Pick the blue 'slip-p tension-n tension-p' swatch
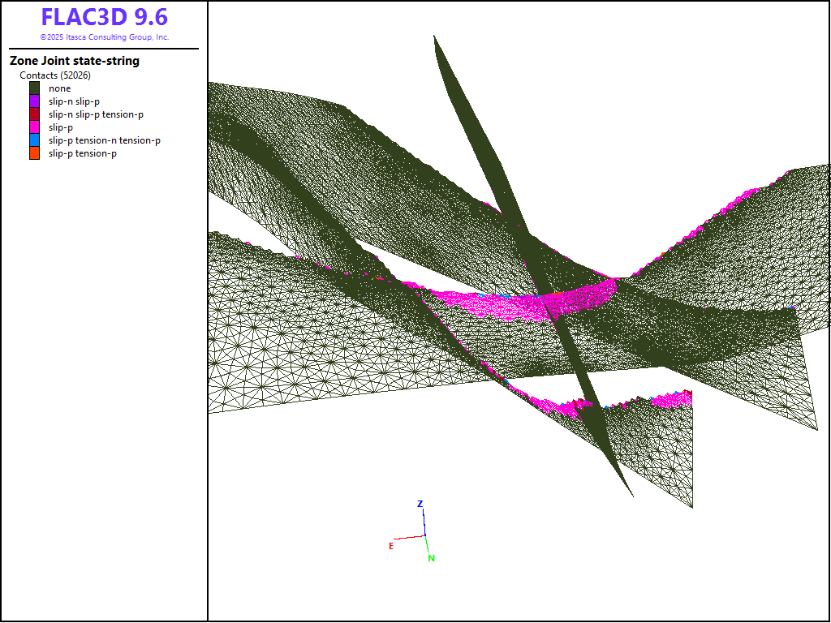 (34, 140)
